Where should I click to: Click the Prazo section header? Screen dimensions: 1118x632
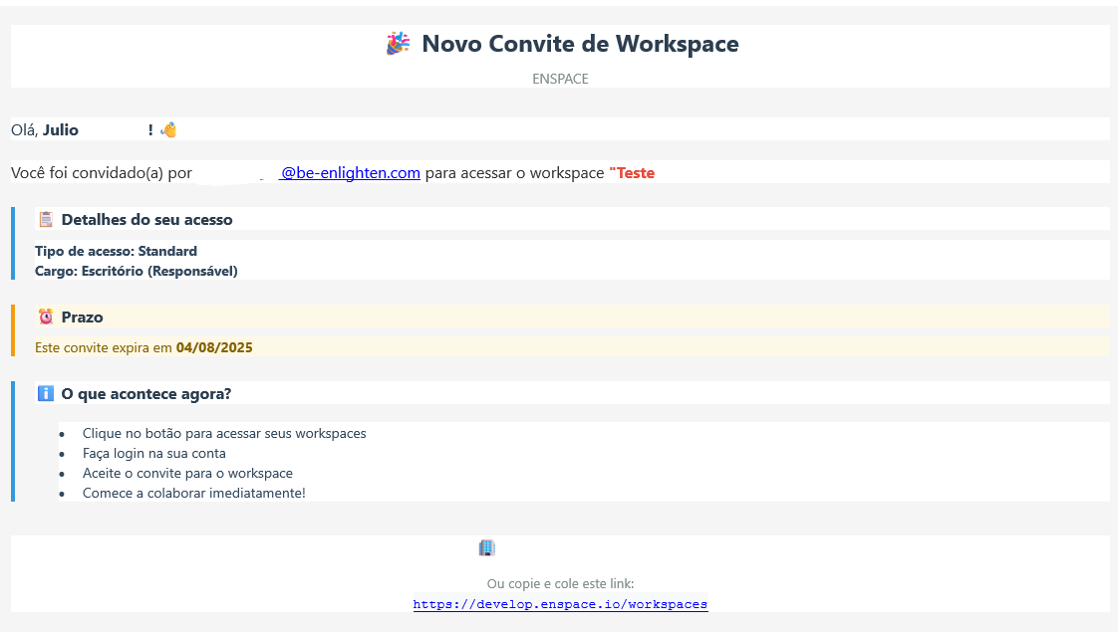[x=84, y=316]
